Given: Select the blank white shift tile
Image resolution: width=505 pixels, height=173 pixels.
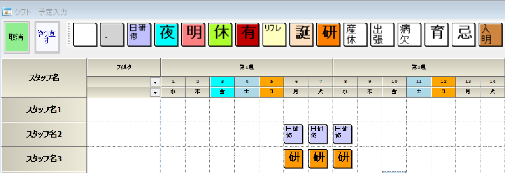Looking at the screenshot, I should pyautogui.click(x=85, y=35).
